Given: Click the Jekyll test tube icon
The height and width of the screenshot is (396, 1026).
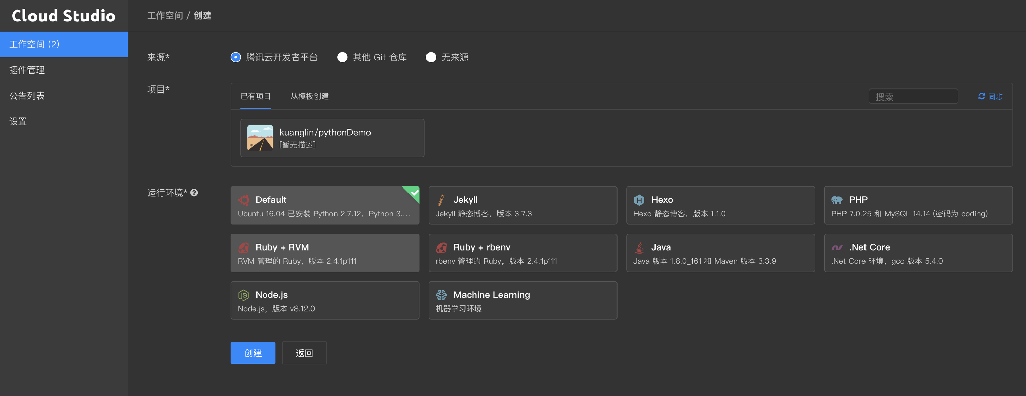Looking at the screenshot, I should [x=441, y=200].
